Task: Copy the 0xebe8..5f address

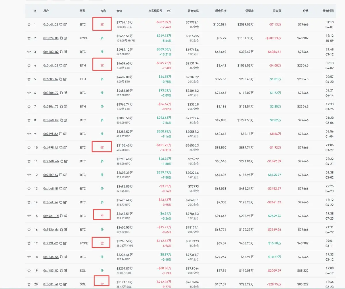Action: tap(61, 189)
